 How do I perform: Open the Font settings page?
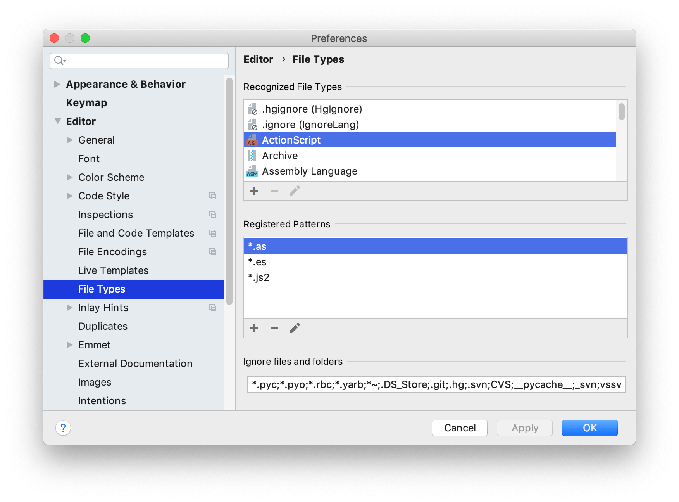[134, 159]
